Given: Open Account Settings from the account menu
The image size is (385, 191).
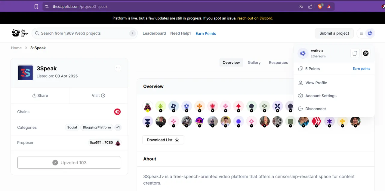Looking at the screenshot, I should coord(321,96).
